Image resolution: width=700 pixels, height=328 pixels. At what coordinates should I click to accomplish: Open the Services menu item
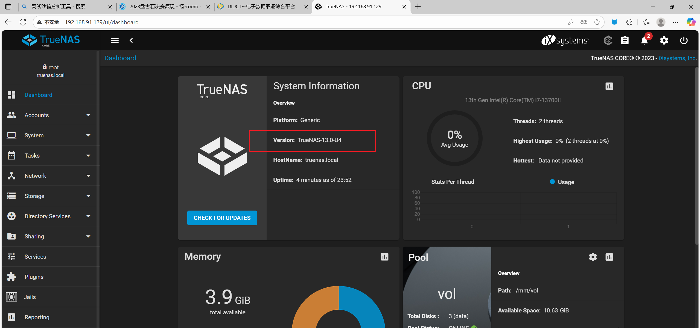pos(36,257)
